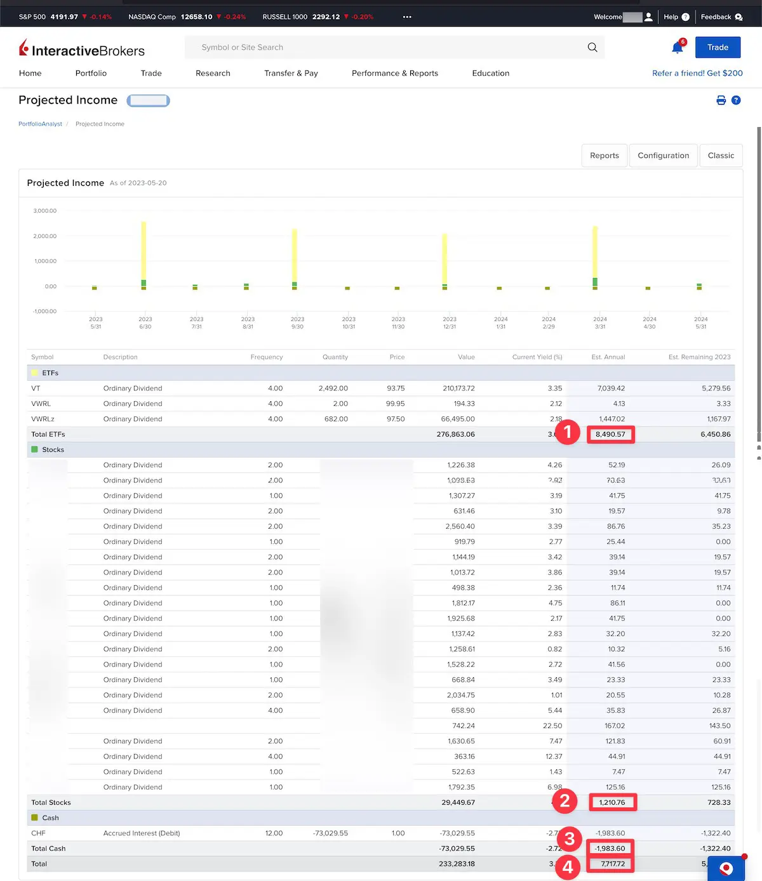762x881 pixels.
Task: Print the Projected Income page
Action: (x=721, y=100)
